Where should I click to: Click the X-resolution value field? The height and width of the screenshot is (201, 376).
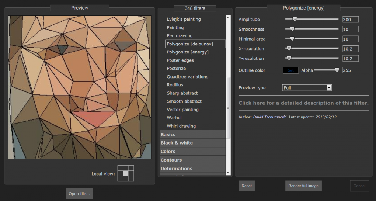[x=350, y=49]
